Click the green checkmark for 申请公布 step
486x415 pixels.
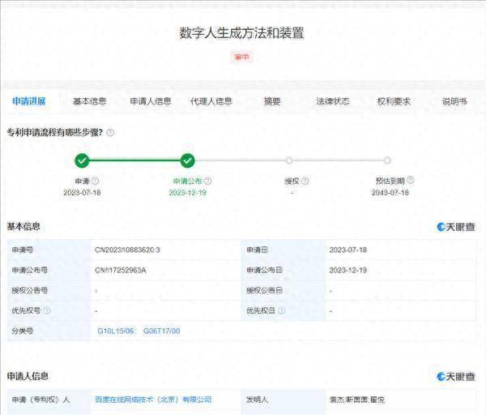pos(188,160)
